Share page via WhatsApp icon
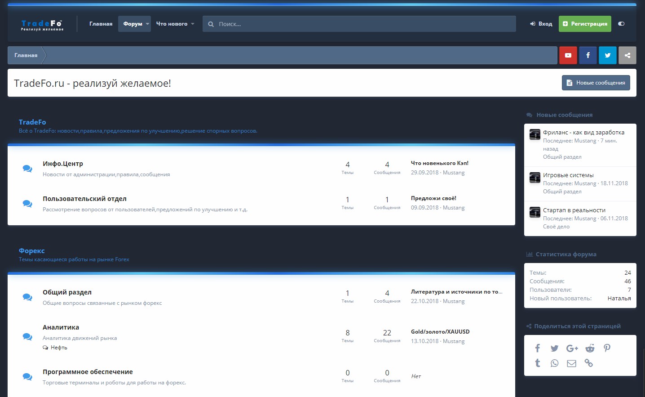The height and width of the screenshot is (397, 645). (x=555, y=363)
